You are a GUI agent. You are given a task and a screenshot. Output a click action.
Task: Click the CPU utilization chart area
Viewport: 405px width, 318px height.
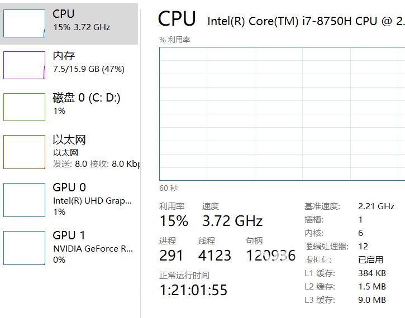282,114
